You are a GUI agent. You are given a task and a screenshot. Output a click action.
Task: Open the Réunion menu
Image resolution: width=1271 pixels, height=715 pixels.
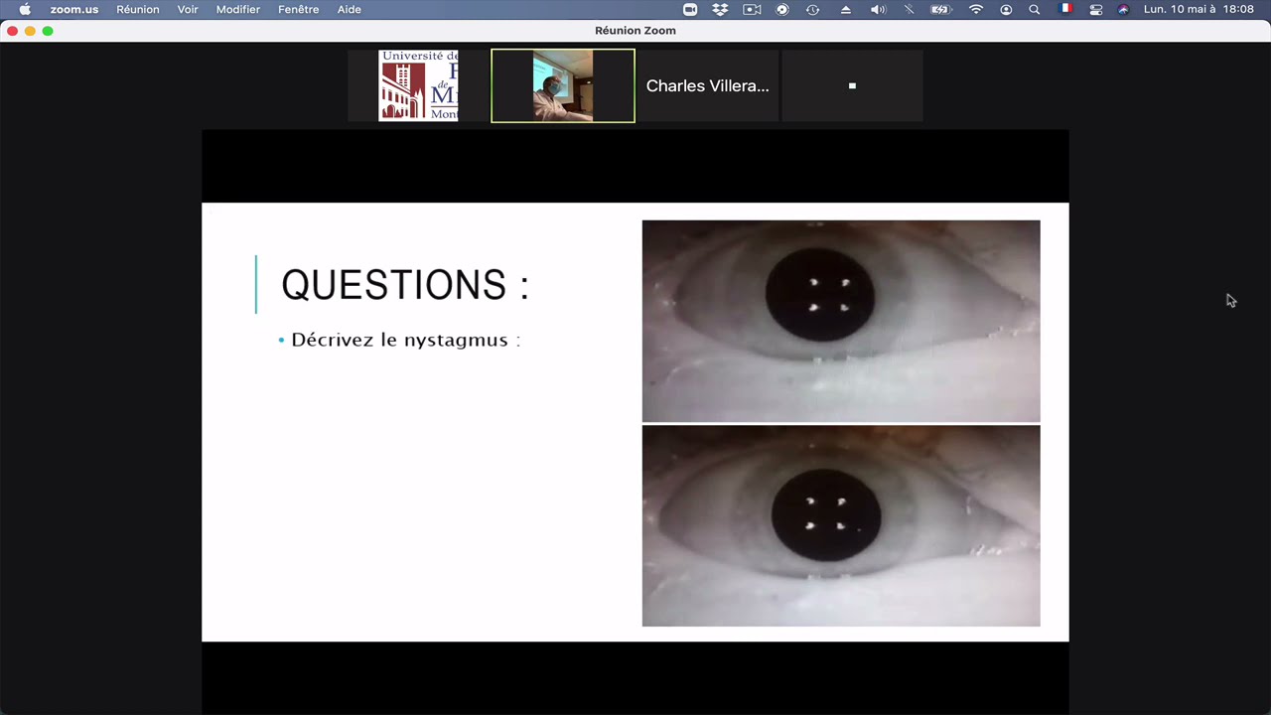click(138, 9)
